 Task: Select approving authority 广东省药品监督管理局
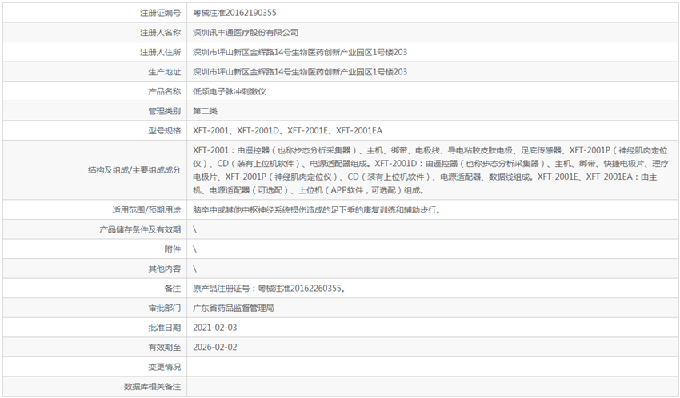(234, 308)
